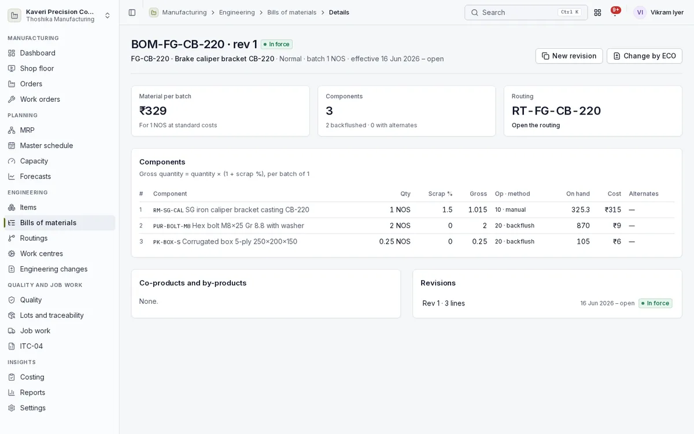The width and height of the screenshot is (694, 434).
Task: Open notifications bell with 9+ badge
Action: [x=615, y=12]
